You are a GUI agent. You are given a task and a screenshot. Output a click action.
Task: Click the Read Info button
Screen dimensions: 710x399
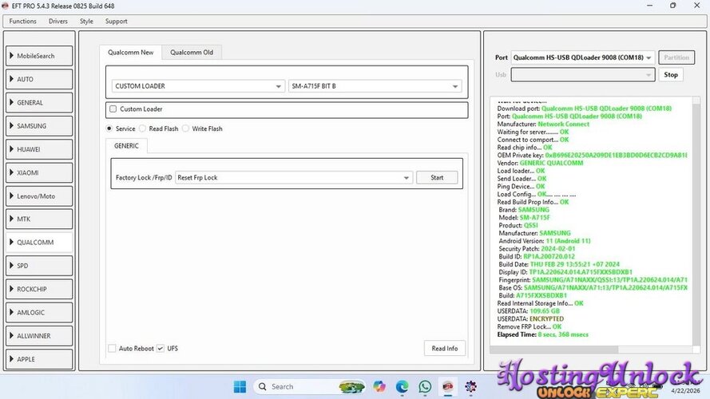[x=445, y=349]
